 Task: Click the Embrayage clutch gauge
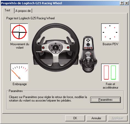point(19,72)
